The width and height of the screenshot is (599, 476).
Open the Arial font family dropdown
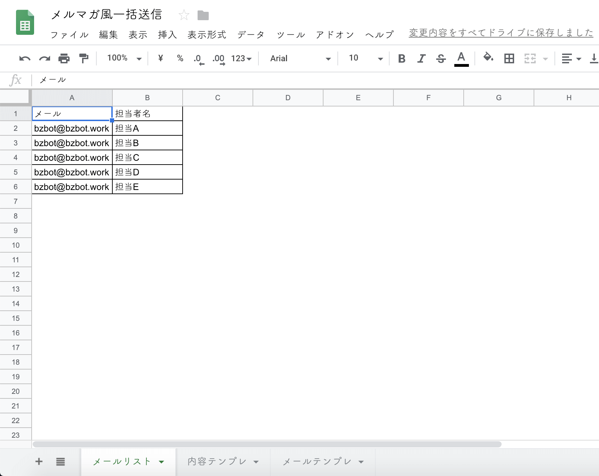300,58
